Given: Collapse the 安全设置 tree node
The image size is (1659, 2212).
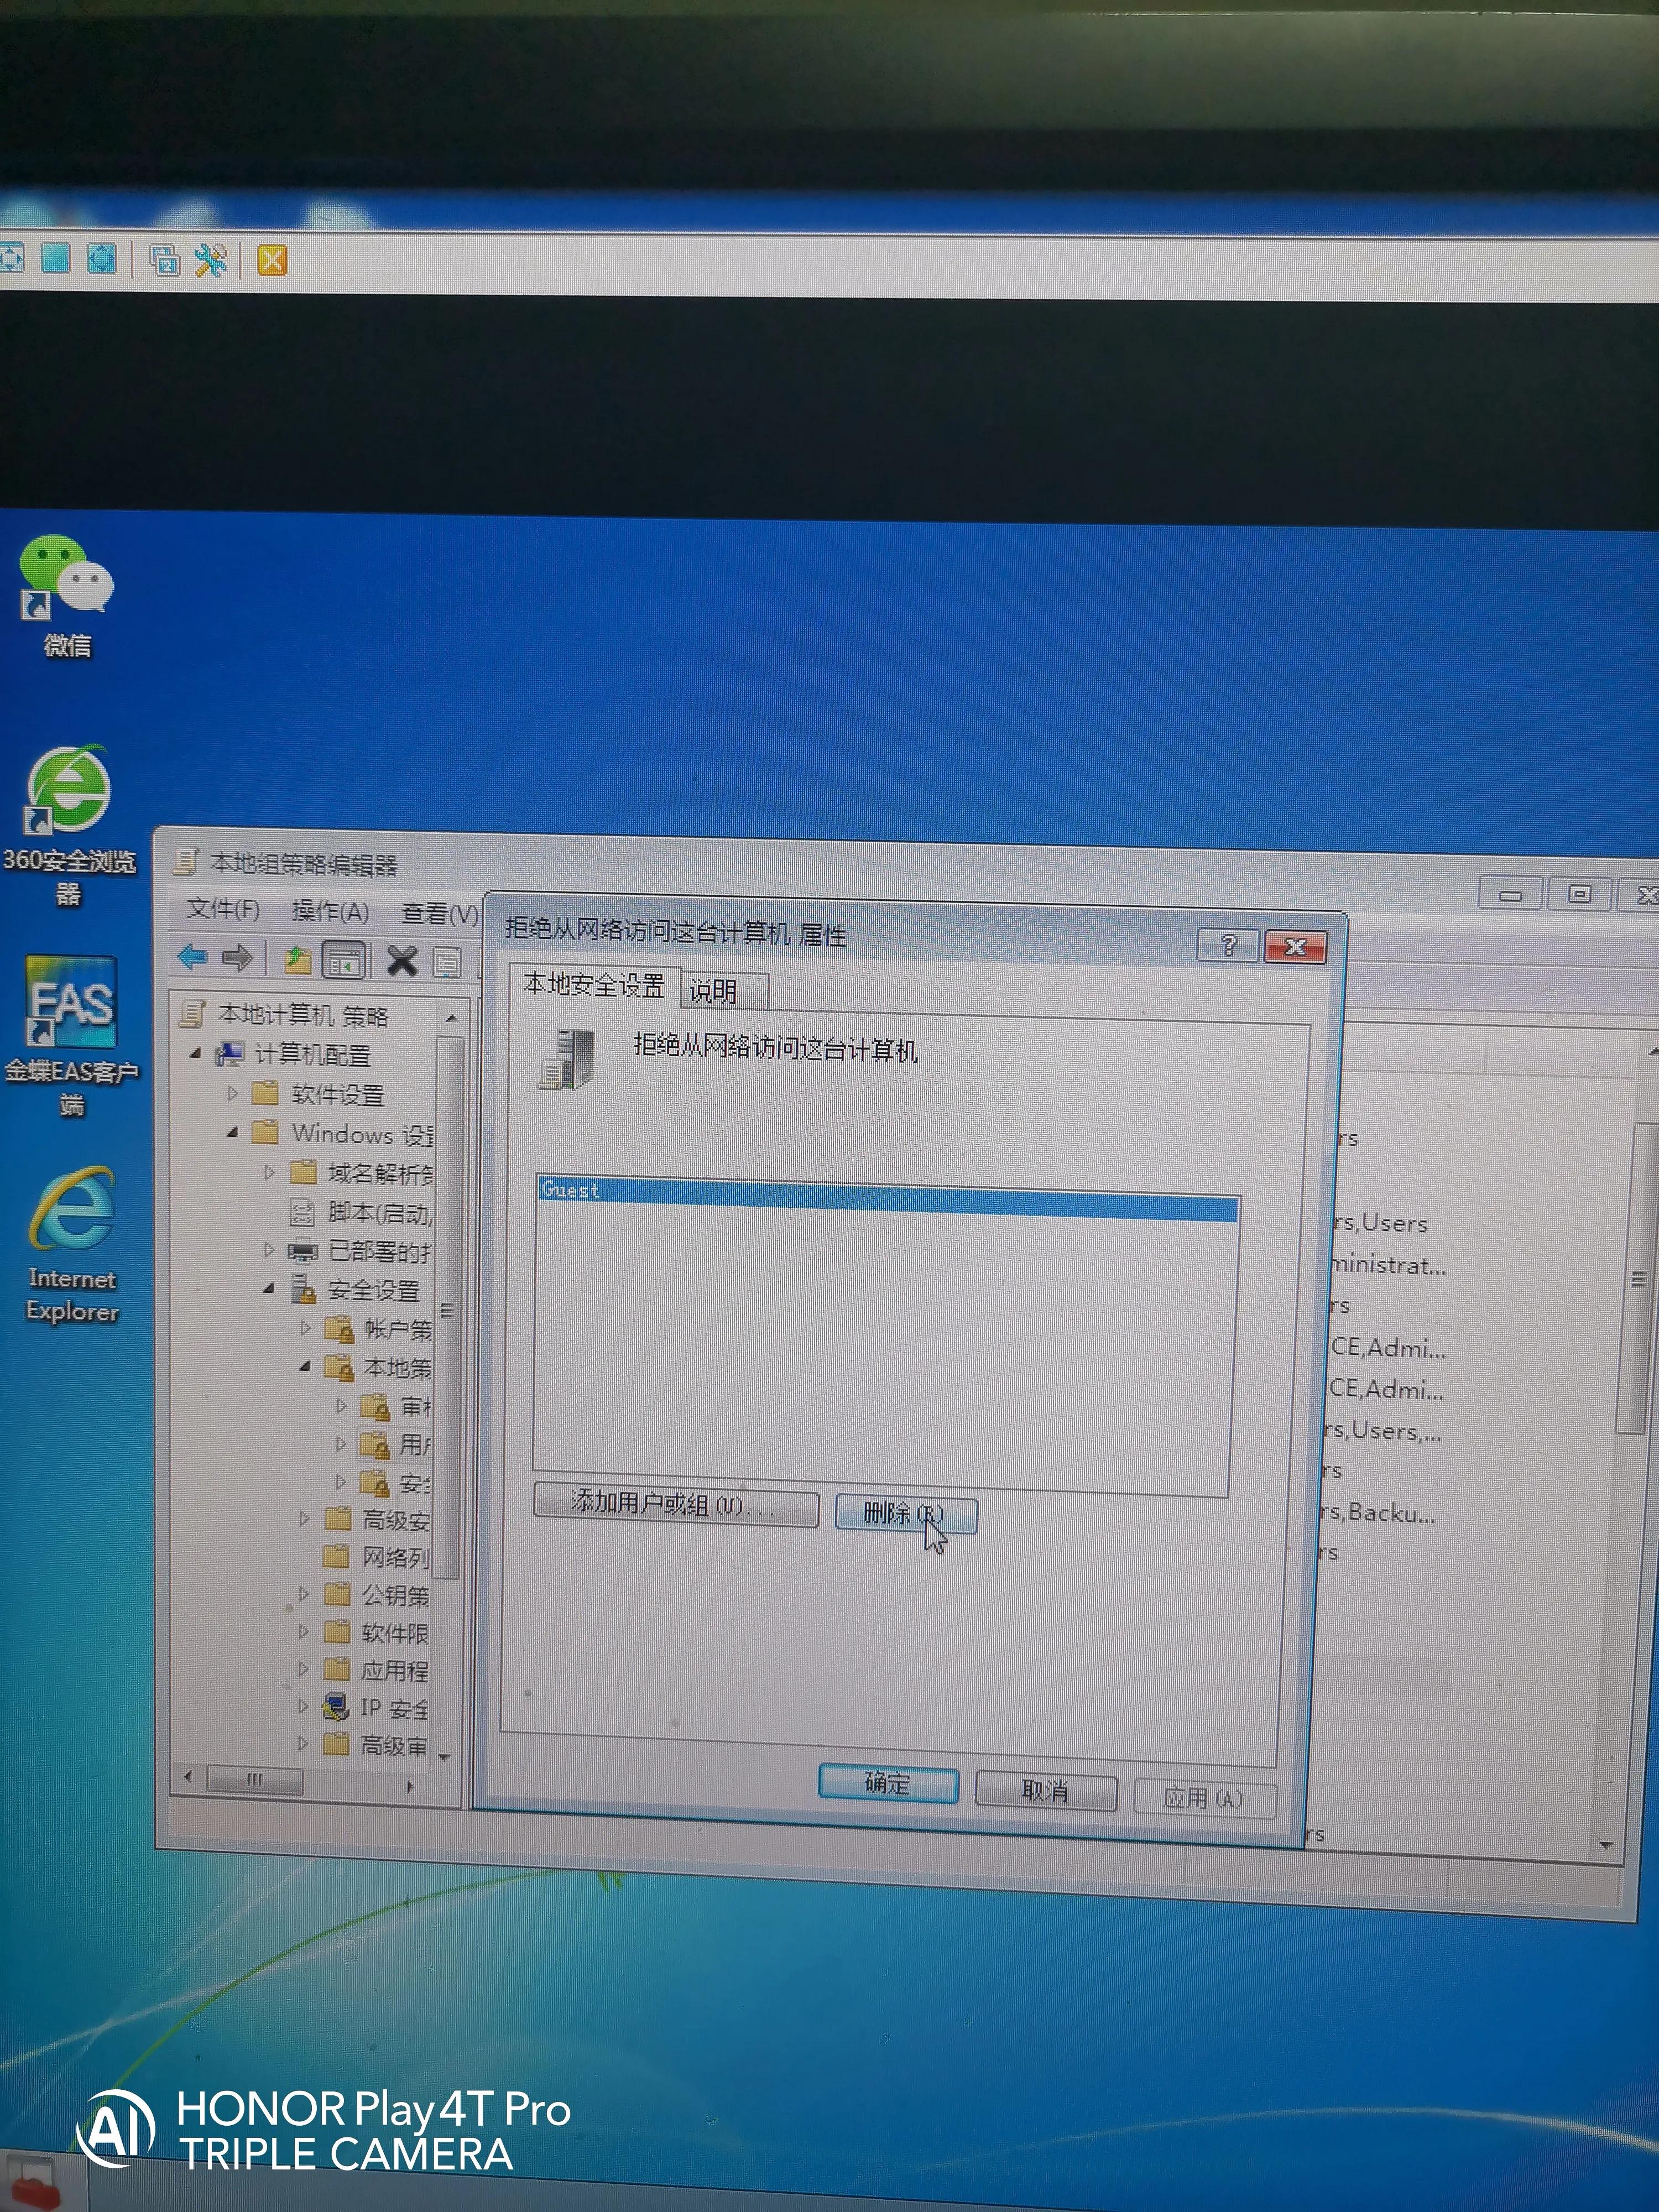Looking at the screenshot, I should [269, 1289].
